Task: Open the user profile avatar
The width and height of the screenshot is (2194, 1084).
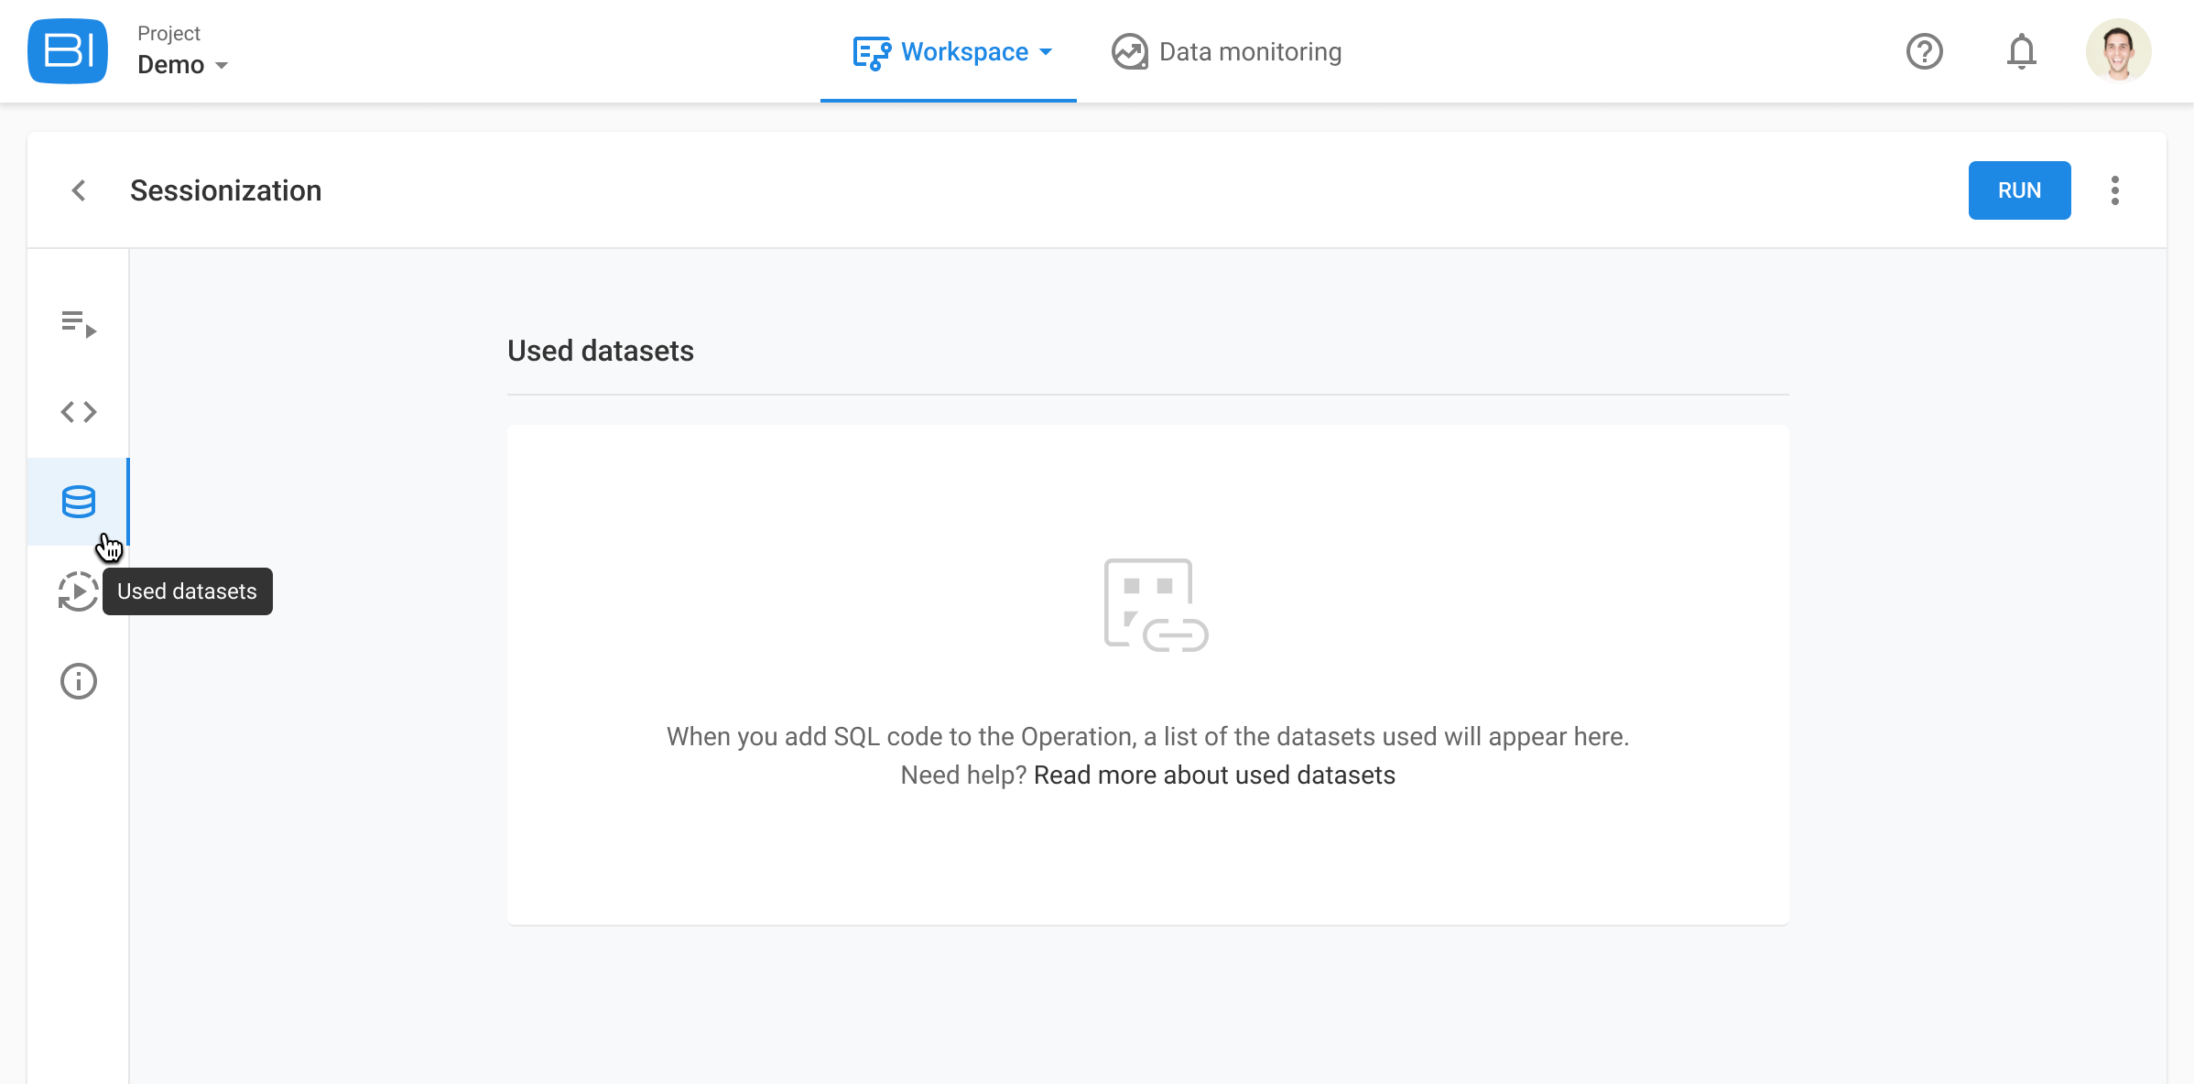Action: (2119, 51)
